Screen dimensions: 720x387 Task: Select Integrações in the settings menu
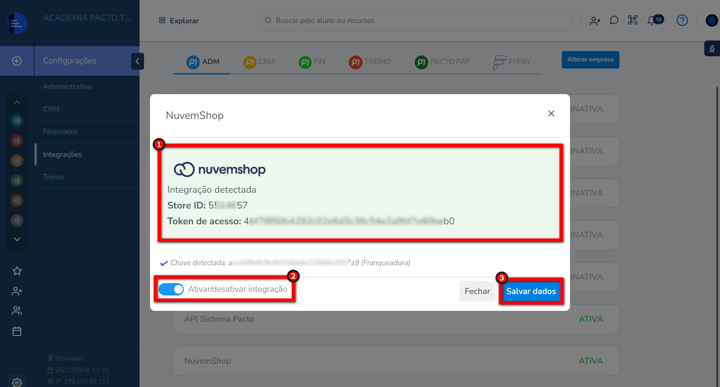(62, 154)
